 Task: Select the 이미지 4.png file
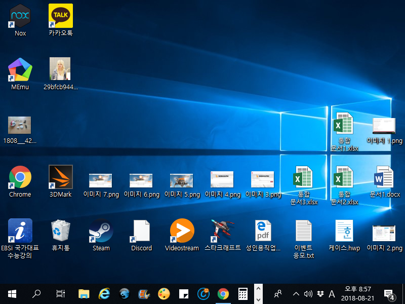[x=222, y=184]
